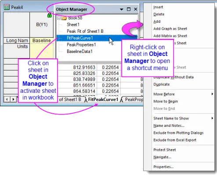Switch to the PeakProp sheet tab
This screenshot has height=175, width=217.
[x=133, y=99]
